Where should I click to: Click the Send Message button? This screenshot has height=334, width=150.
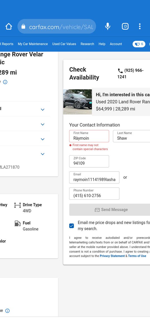[110, 210]
